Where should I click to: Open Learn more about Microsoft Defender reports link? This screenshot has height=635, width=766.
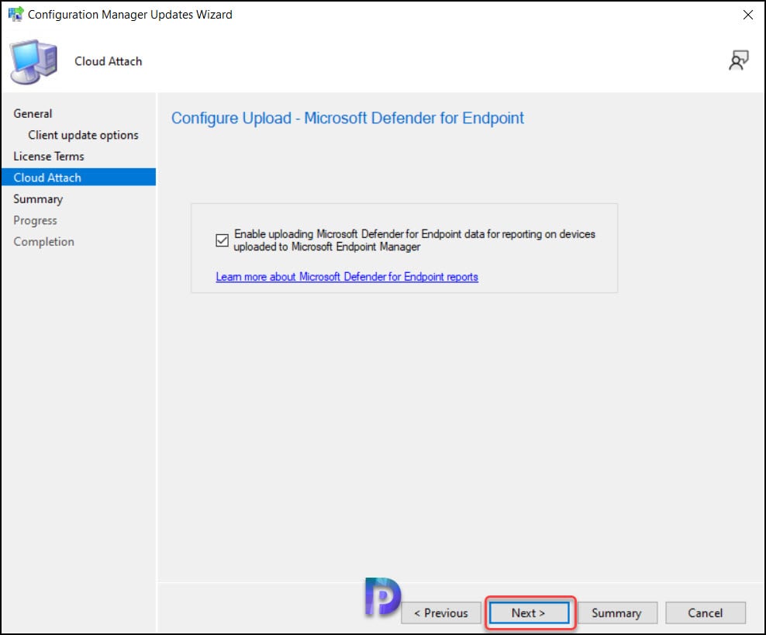347,277
